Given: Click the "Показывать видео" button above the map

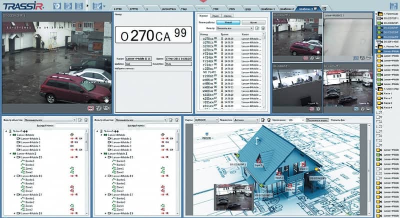Looking at the screenshot, I should [317, 120].
